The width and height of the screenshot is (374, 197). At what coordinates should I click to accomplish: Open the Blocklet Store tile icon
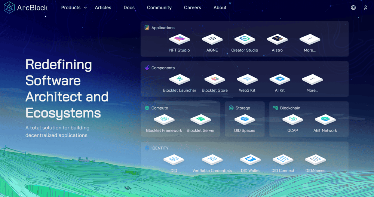[215, 79]
